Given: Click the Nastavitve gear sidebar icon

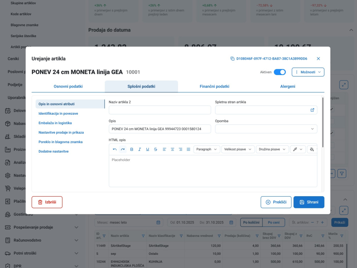Looking at the screenshot, I should point(8,175).
